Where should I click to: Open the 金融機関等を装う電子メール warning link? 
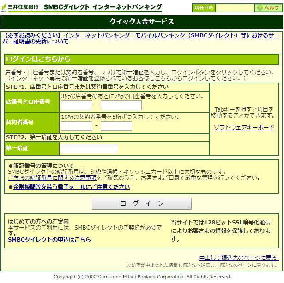(x=72, y=187)
